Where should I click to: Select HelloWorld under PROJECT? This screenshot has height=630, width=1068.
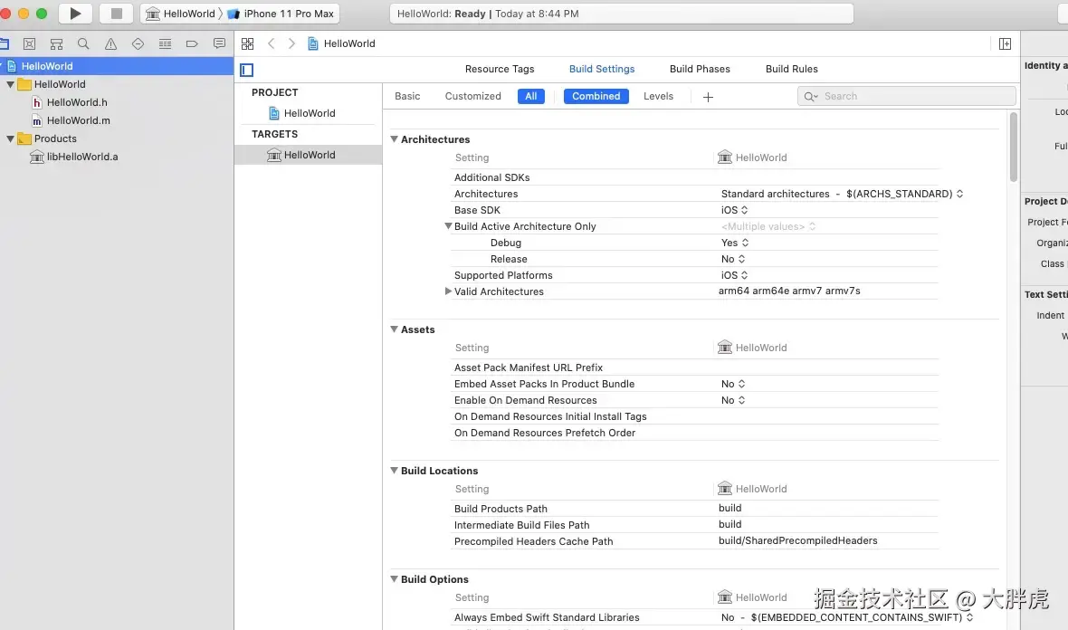coord(308,113)
